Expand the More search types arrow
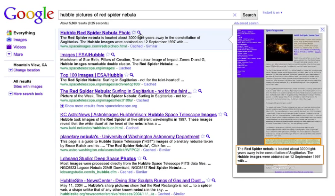This screenshot has height=196, width=335. (9, 54)
